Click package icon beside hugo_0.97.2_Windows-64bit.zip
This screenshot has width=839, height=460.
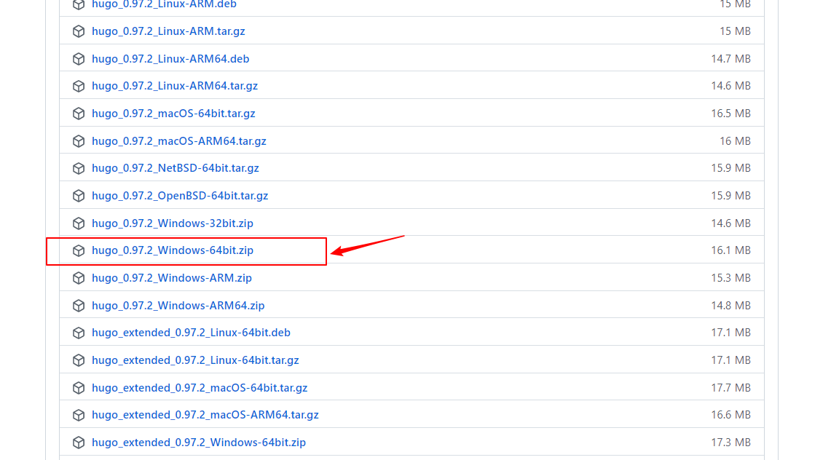pyautogui.click(x=79, y=250)
